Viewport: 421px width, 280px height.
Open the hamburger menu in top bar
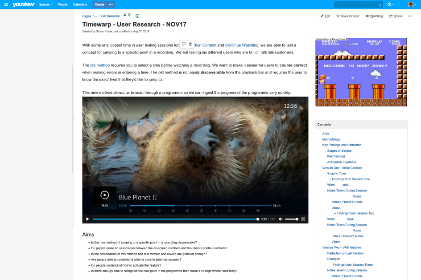6,4
